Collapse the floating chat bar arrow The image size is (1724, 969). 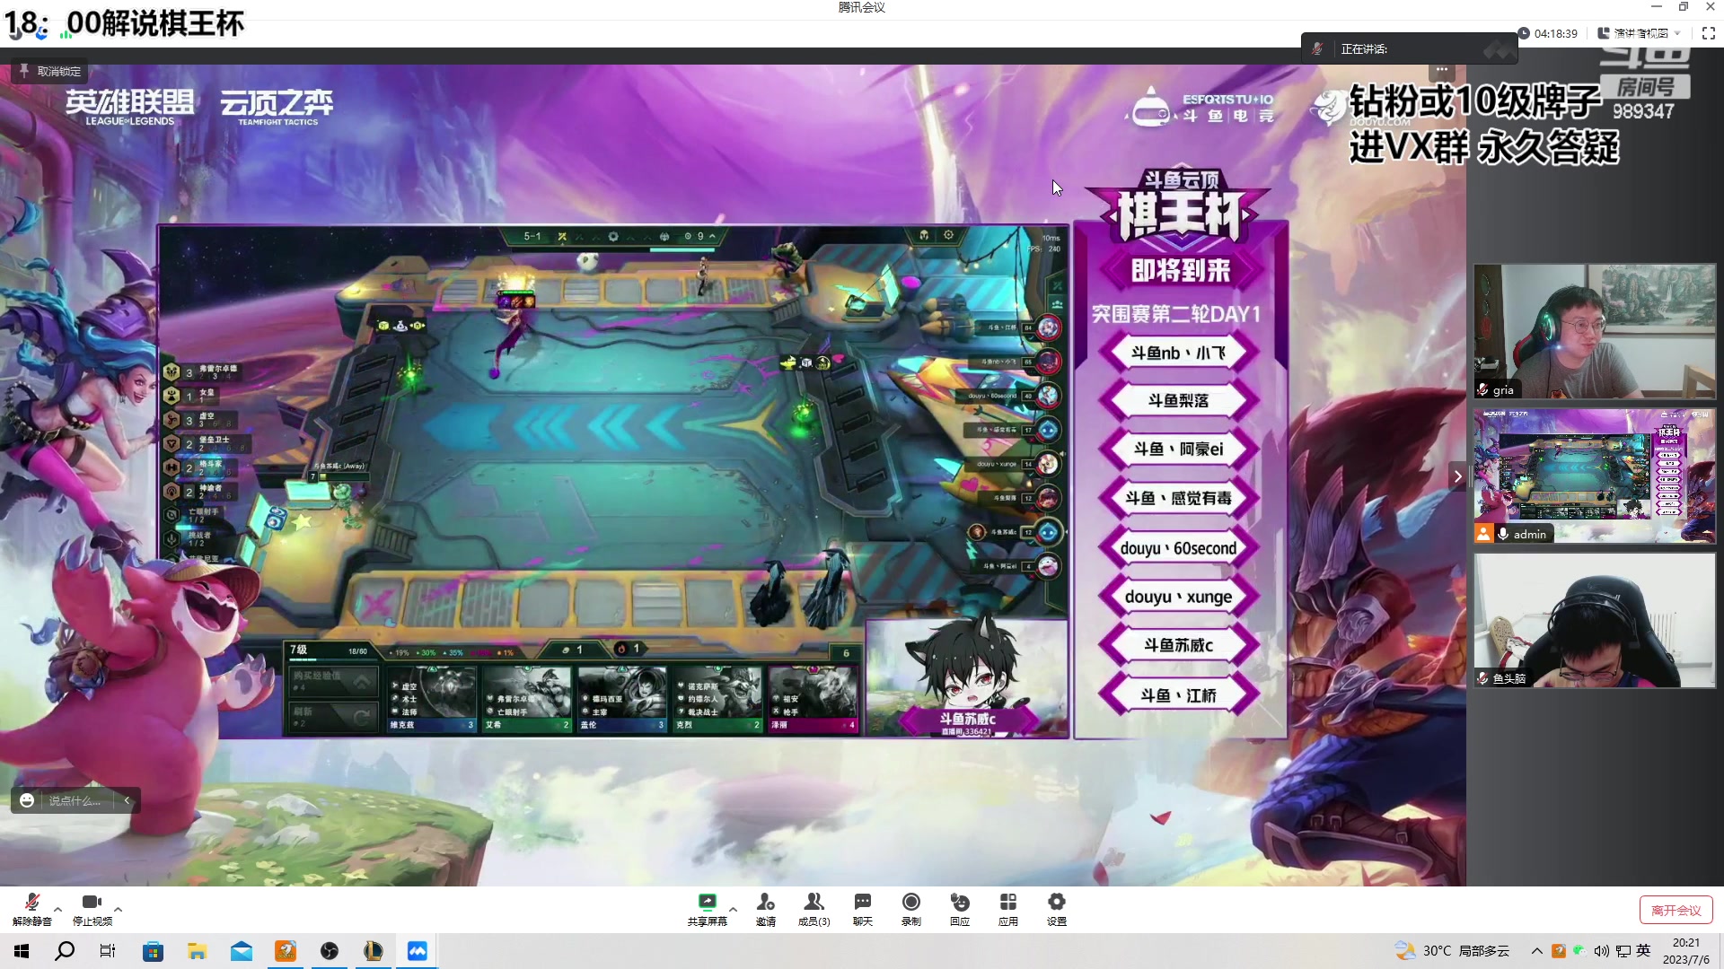tap(127, 800)
